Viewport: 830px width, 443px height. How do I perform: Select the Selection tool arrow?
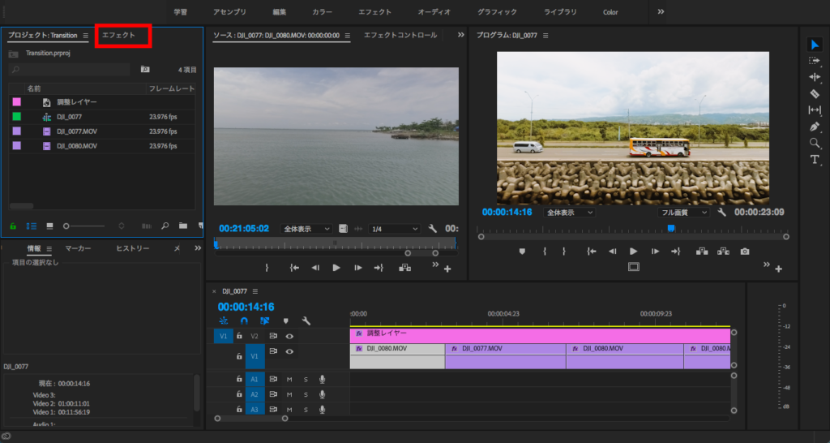point(815,45)
